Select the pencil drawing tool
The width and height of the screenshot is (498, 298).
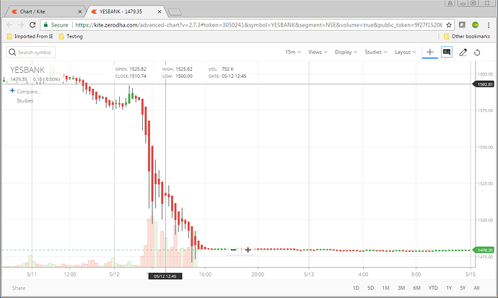[463, 53]
